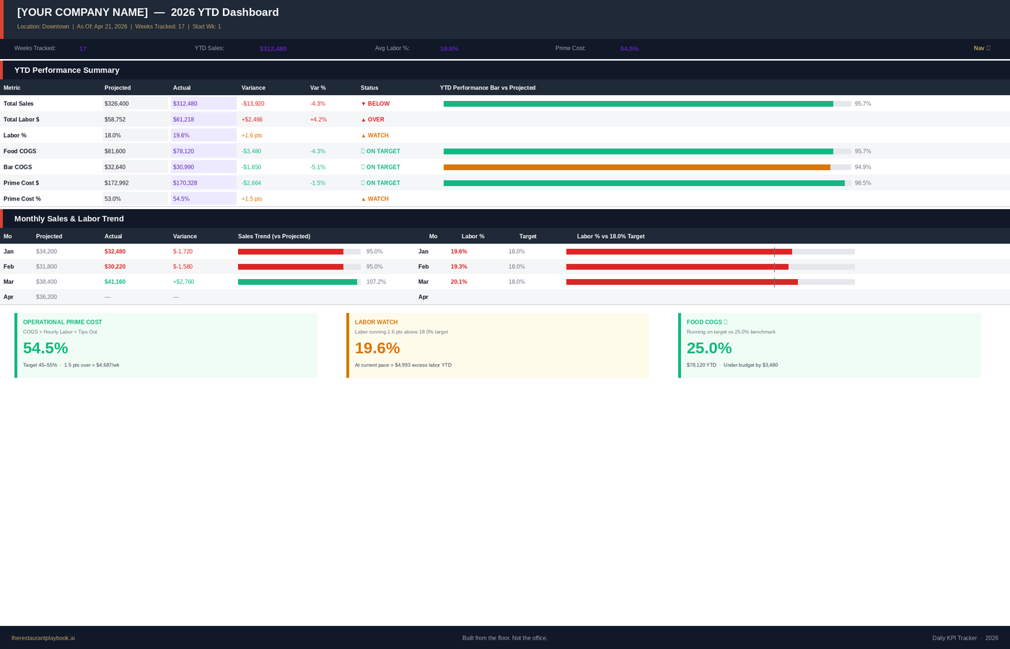The height and width of the screenshot is (649, 1010).
Task: Select February projected sales $31,800
Action: pyautogui.click(x=46, y=267)
